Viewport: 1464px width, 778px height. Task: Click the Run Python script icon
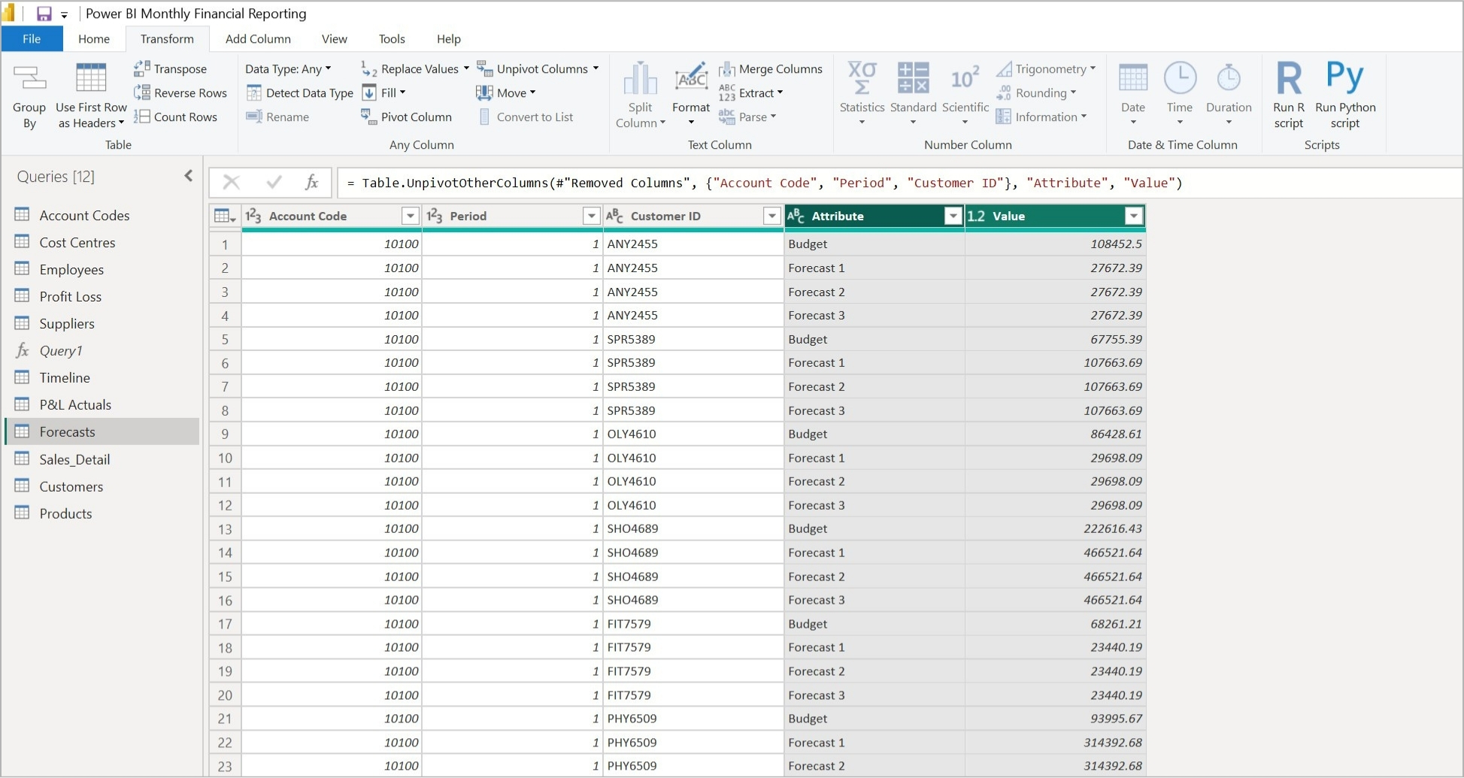[1344, 78]
